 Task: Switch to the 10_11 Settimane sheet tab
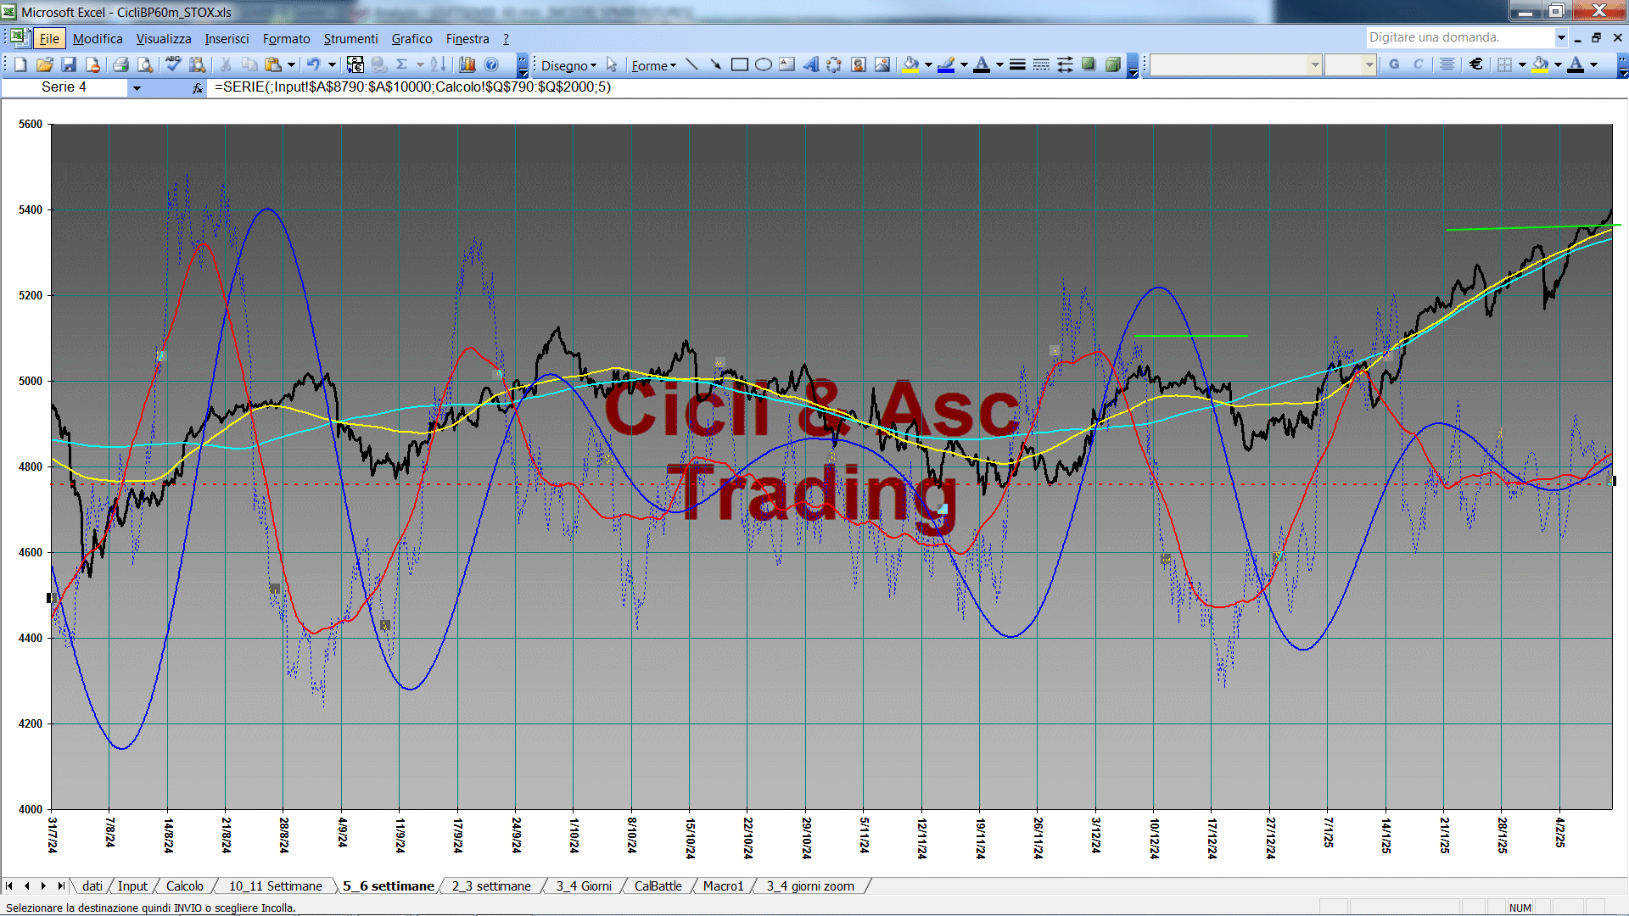(275, 885)
